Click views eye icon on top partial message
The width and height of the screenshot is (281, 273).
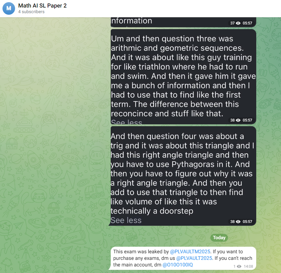pos(238,23)
